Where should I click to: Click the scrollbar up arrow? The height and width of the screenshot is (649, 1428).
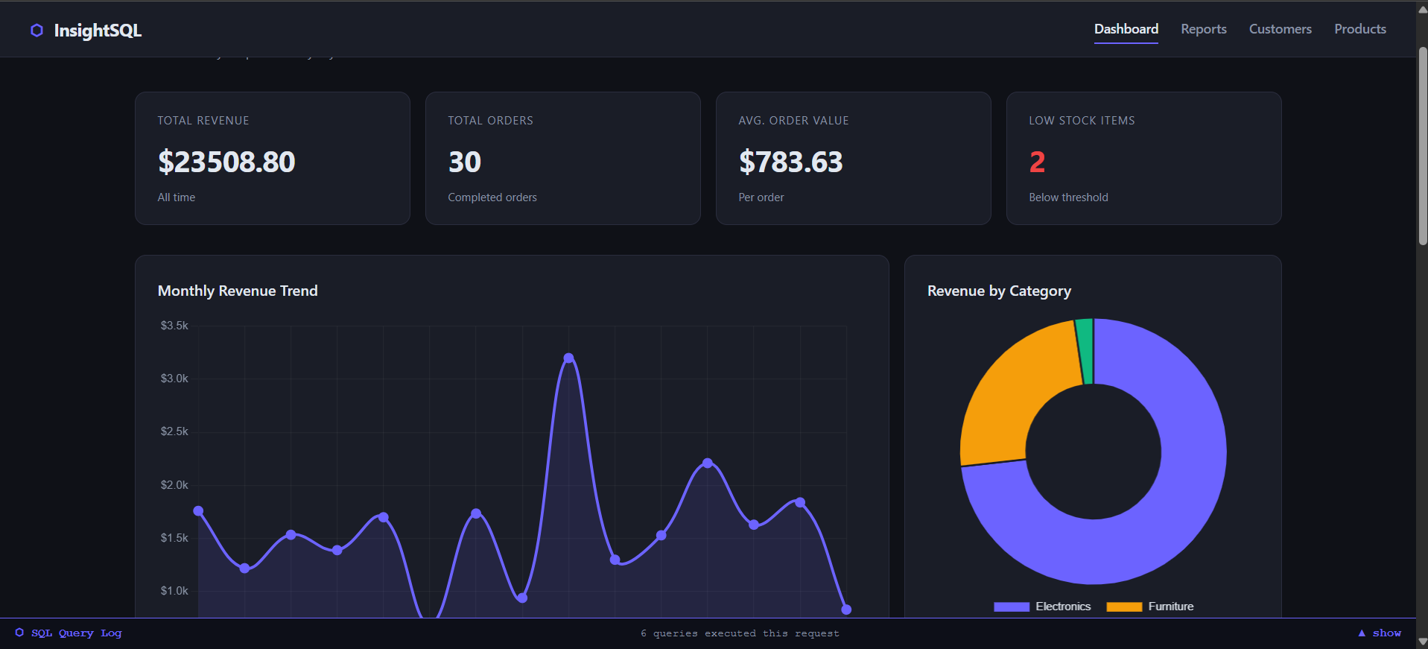(1422, 9)
